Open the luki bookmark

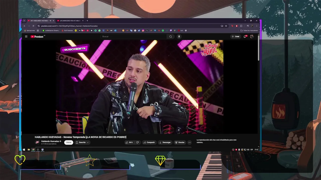tap(180, 30)
